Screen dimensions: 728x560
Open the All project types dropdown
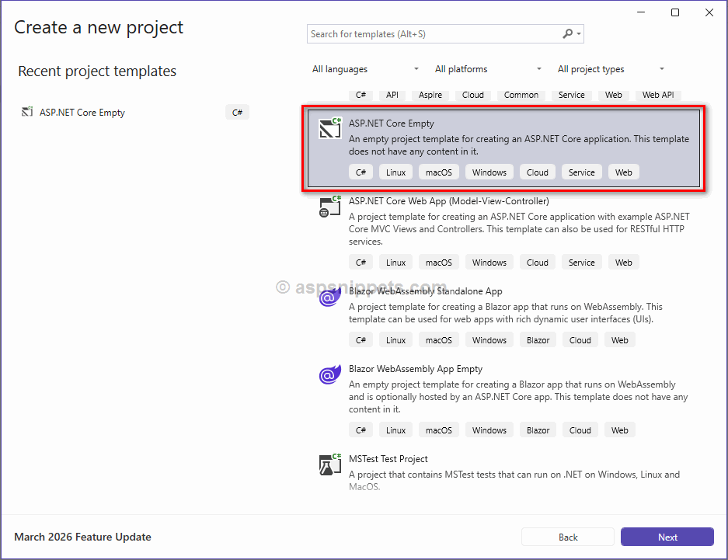click(610, 69)
